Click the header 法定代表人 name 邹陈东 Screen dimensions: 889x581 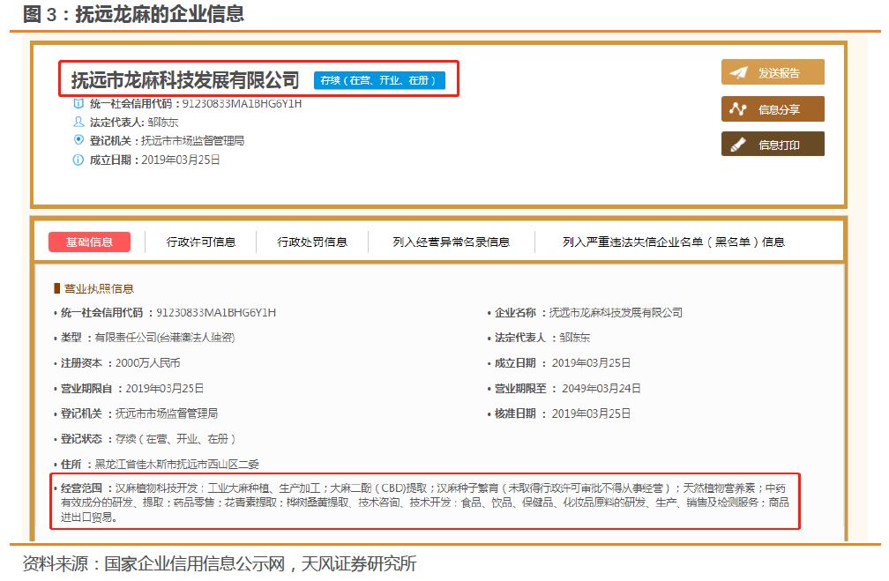[x=163, y=122]
